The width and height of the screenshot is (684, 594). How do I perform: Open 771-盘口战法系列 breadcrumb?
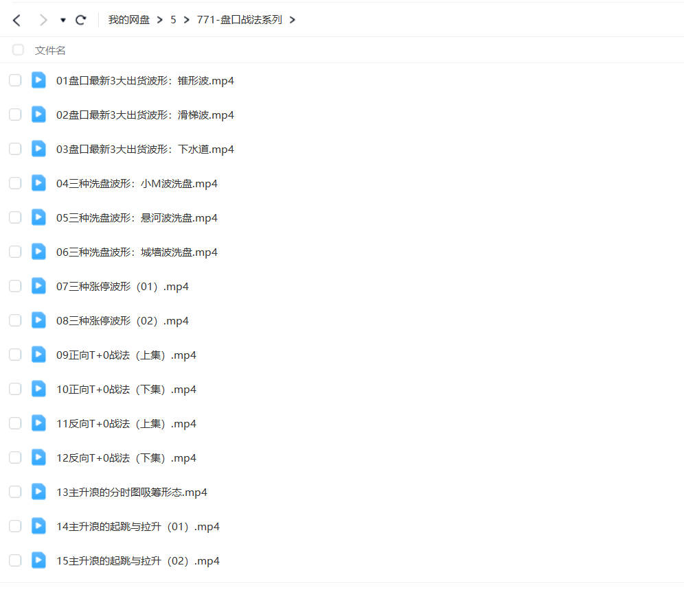pyautogui.click(x=239, y=20)
